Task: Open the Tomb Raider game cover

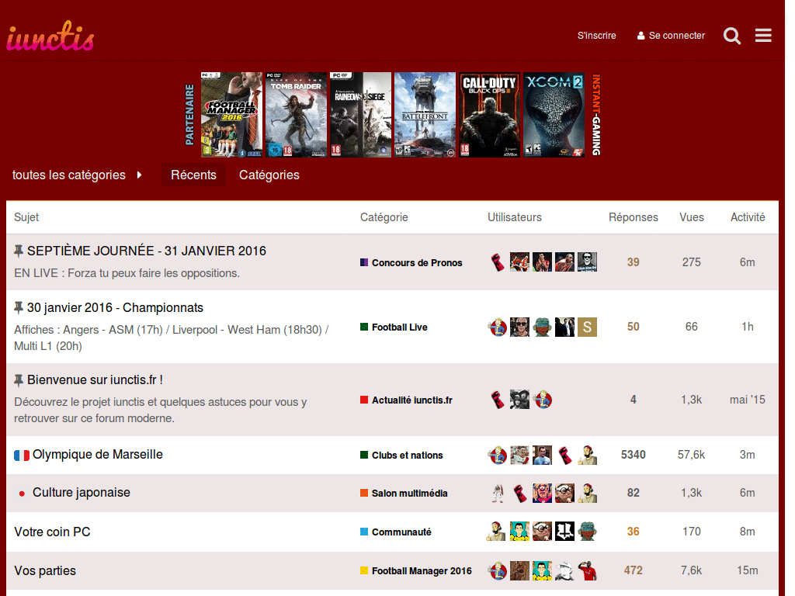Action: (296, 115)
